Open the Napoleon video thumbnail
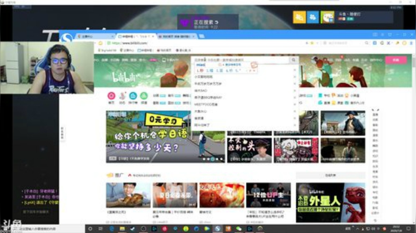 (x=343, y=123)
